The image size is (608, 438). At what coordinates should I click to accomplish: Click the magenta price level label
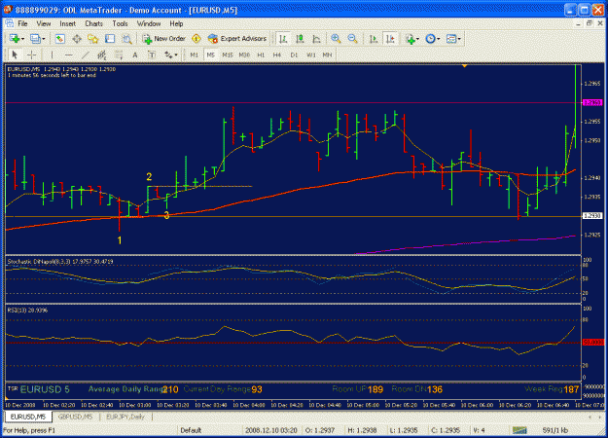tap(592, 103)
